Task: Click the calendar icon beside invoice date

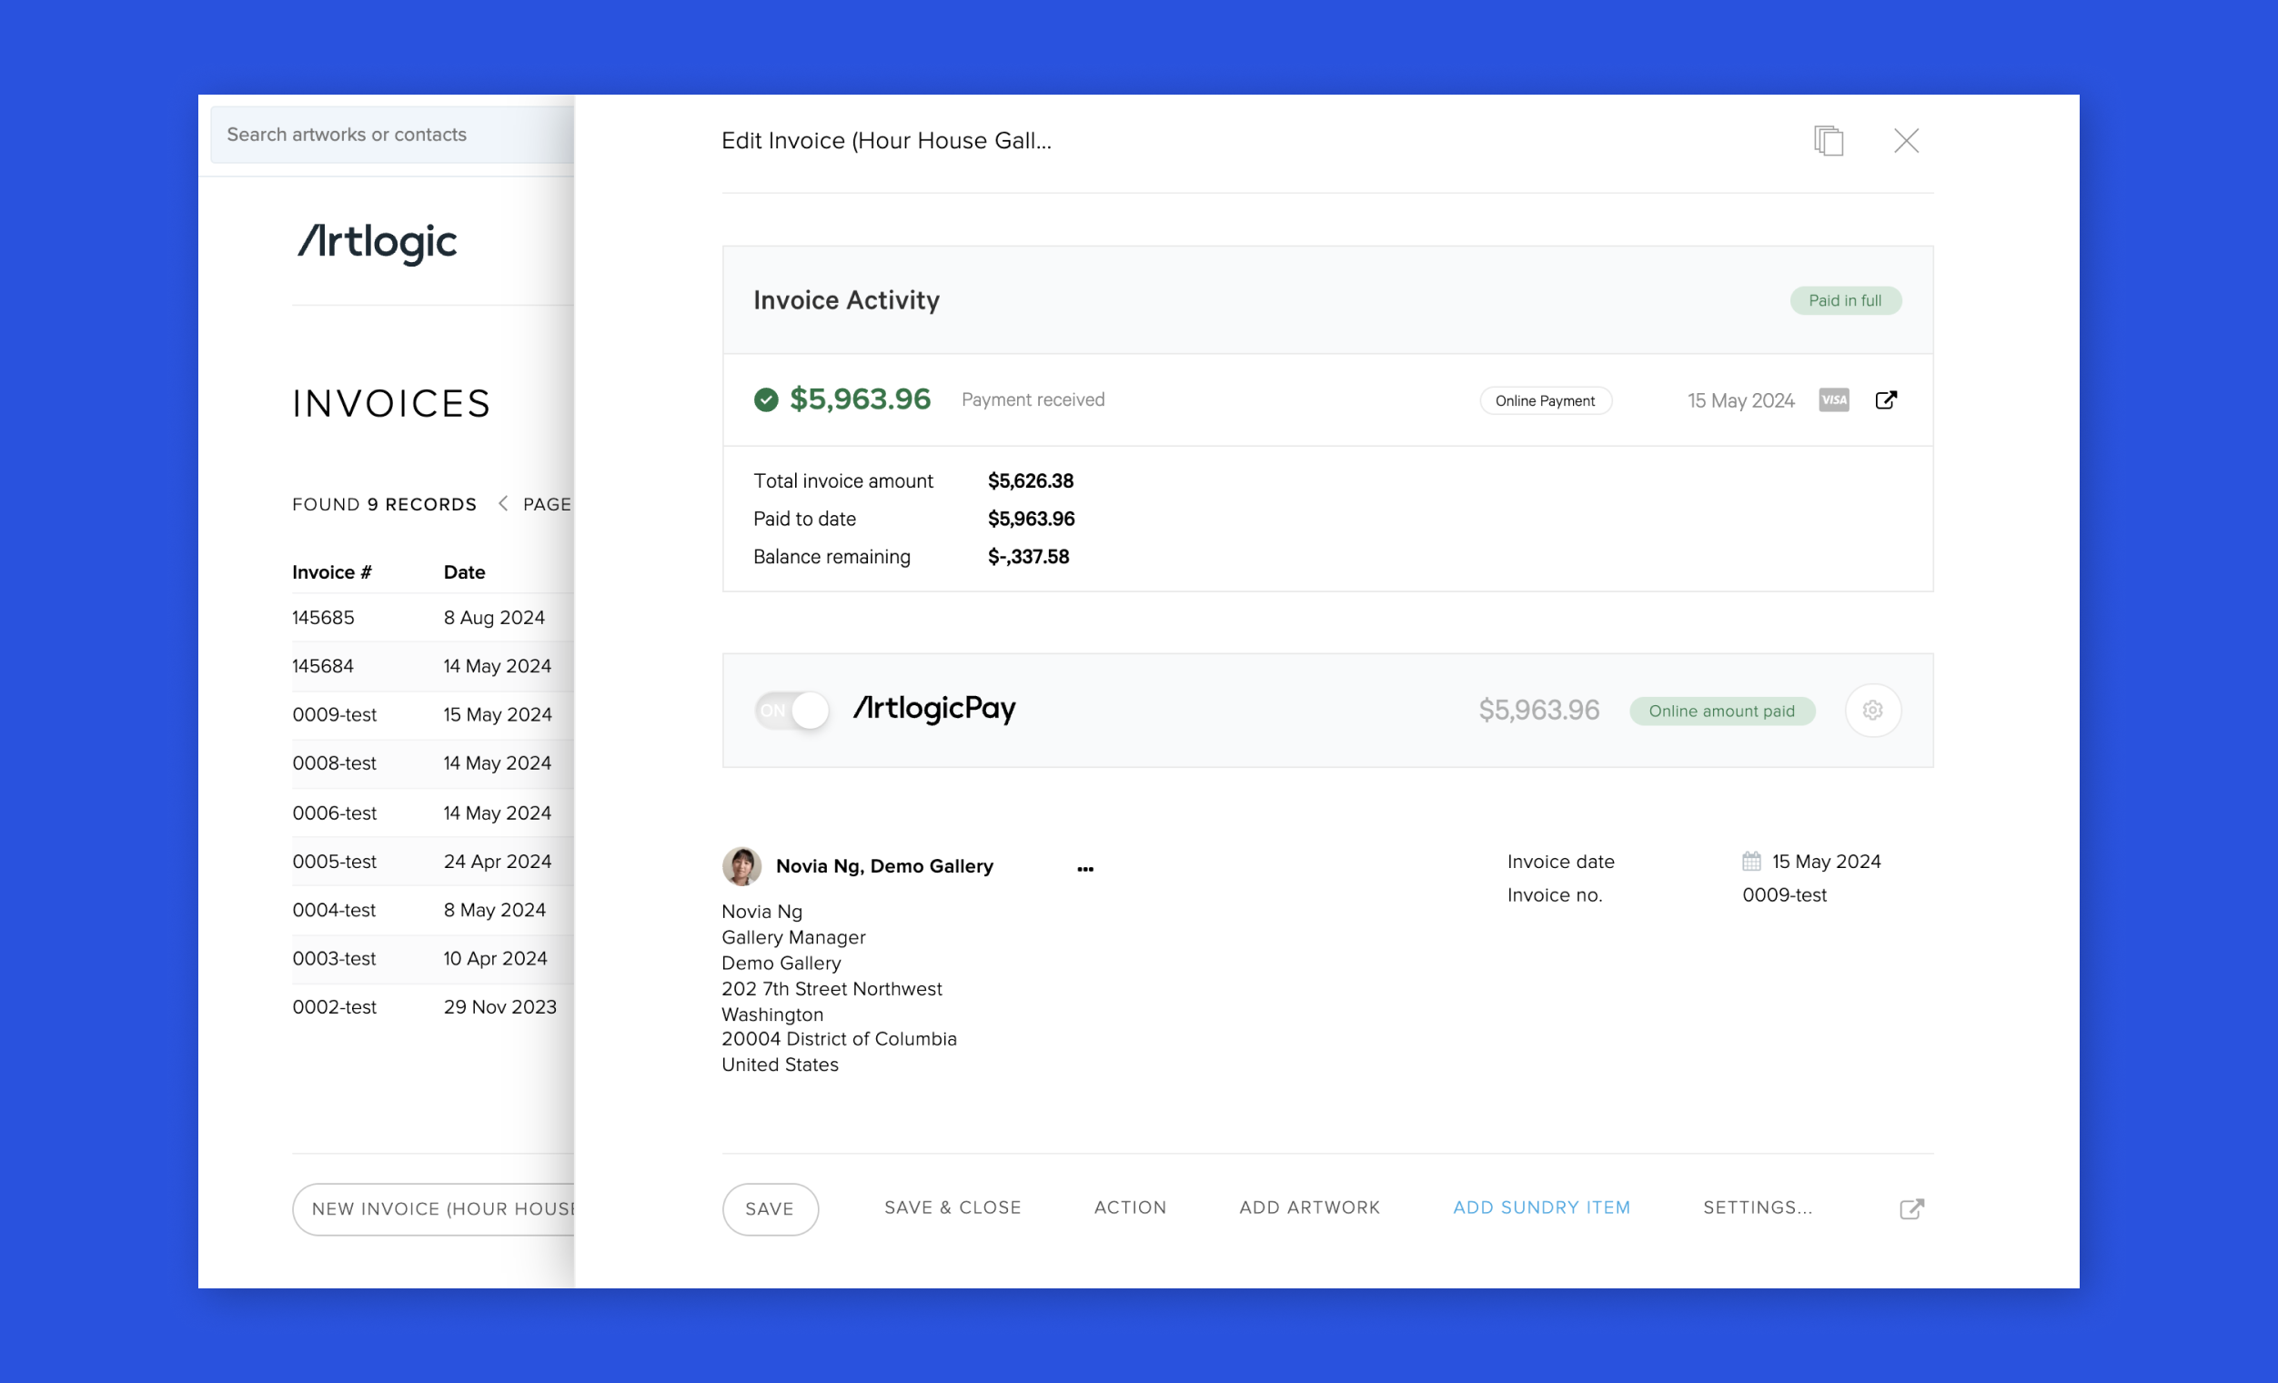Action: tap(1751, 862)
